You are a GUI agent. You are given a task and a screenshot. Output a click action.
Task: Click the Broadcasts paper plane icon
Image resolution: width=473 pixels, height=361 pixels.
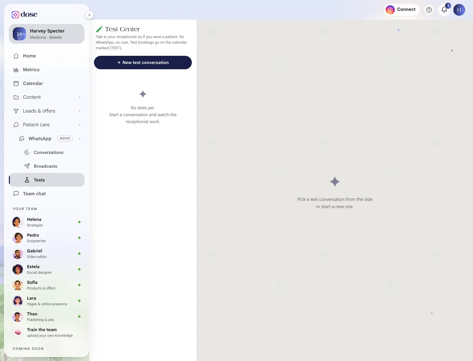click(27, 166)
